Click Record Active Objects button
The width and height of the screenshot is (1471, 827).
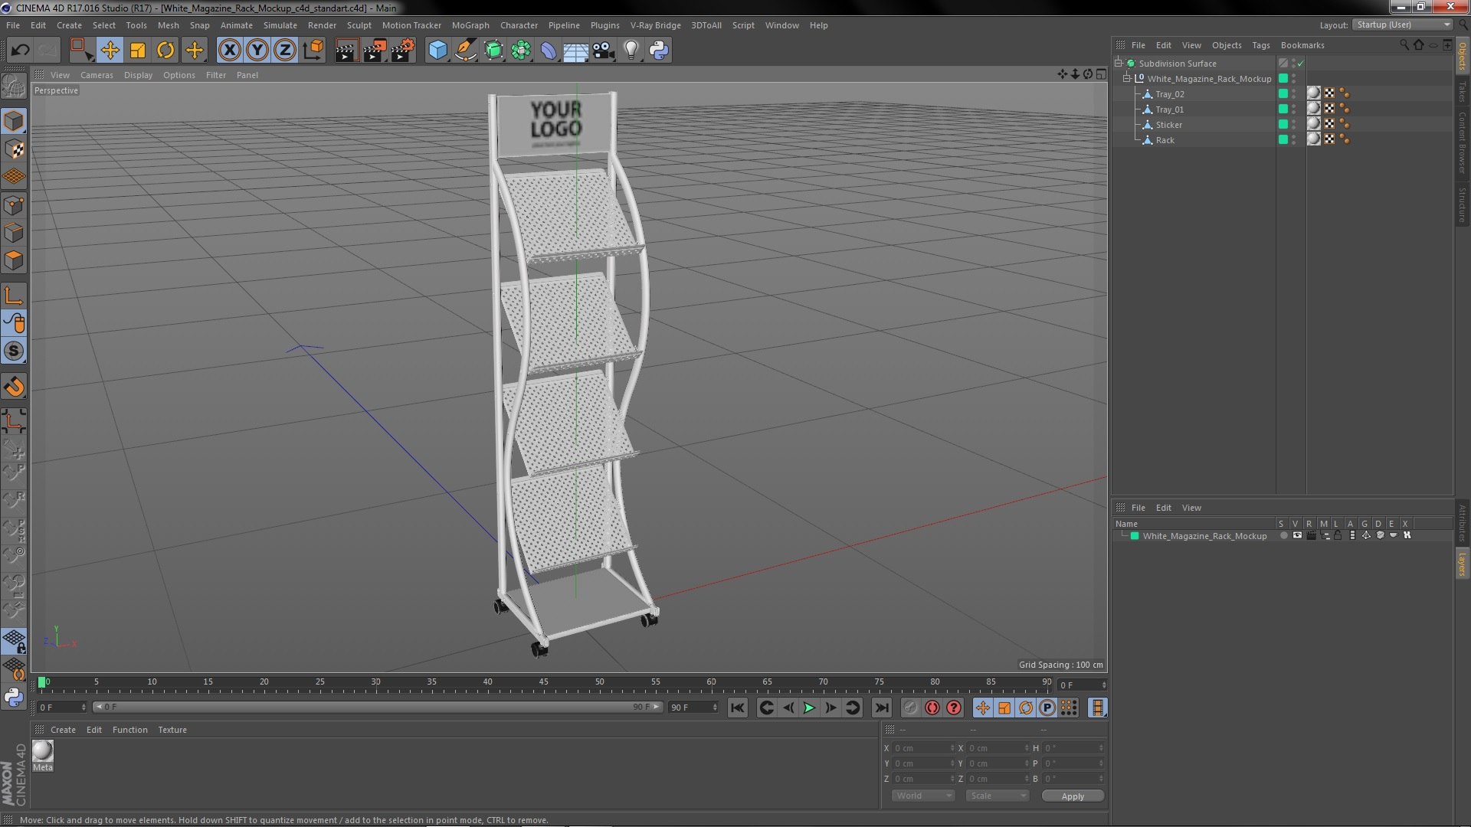(x=910, y=708)
